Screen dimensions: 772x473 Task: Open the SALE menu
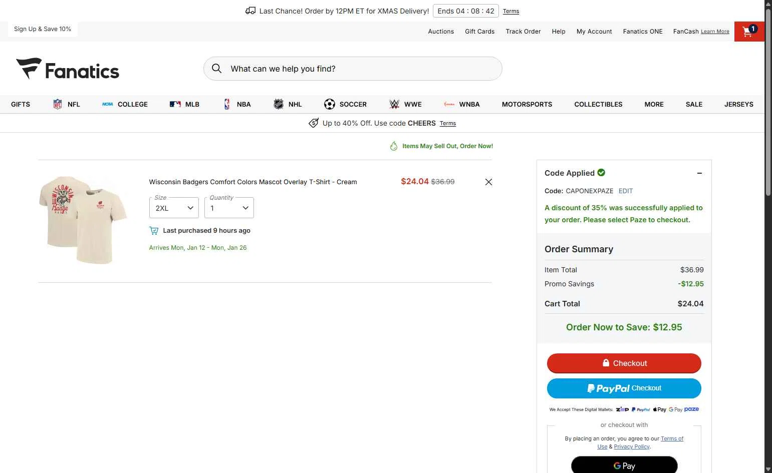point(694,104)
